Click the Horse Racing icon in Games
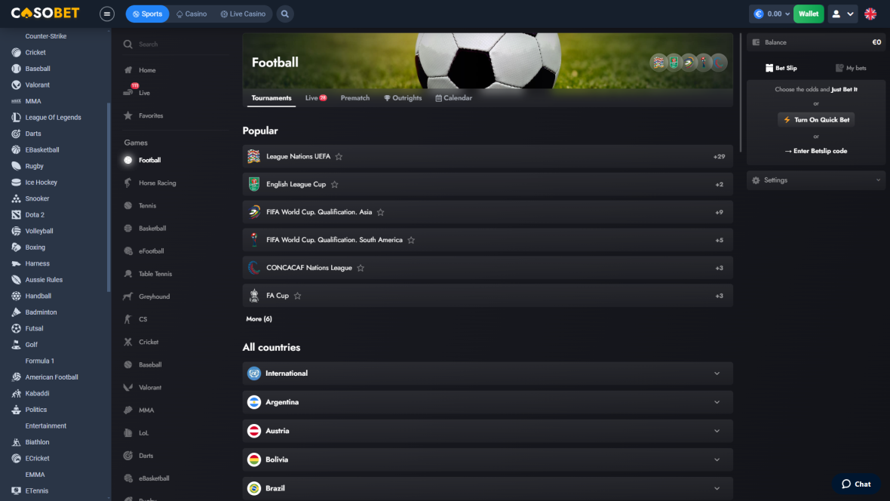Viewport: 890px width, 501px height. click(128, 183)
